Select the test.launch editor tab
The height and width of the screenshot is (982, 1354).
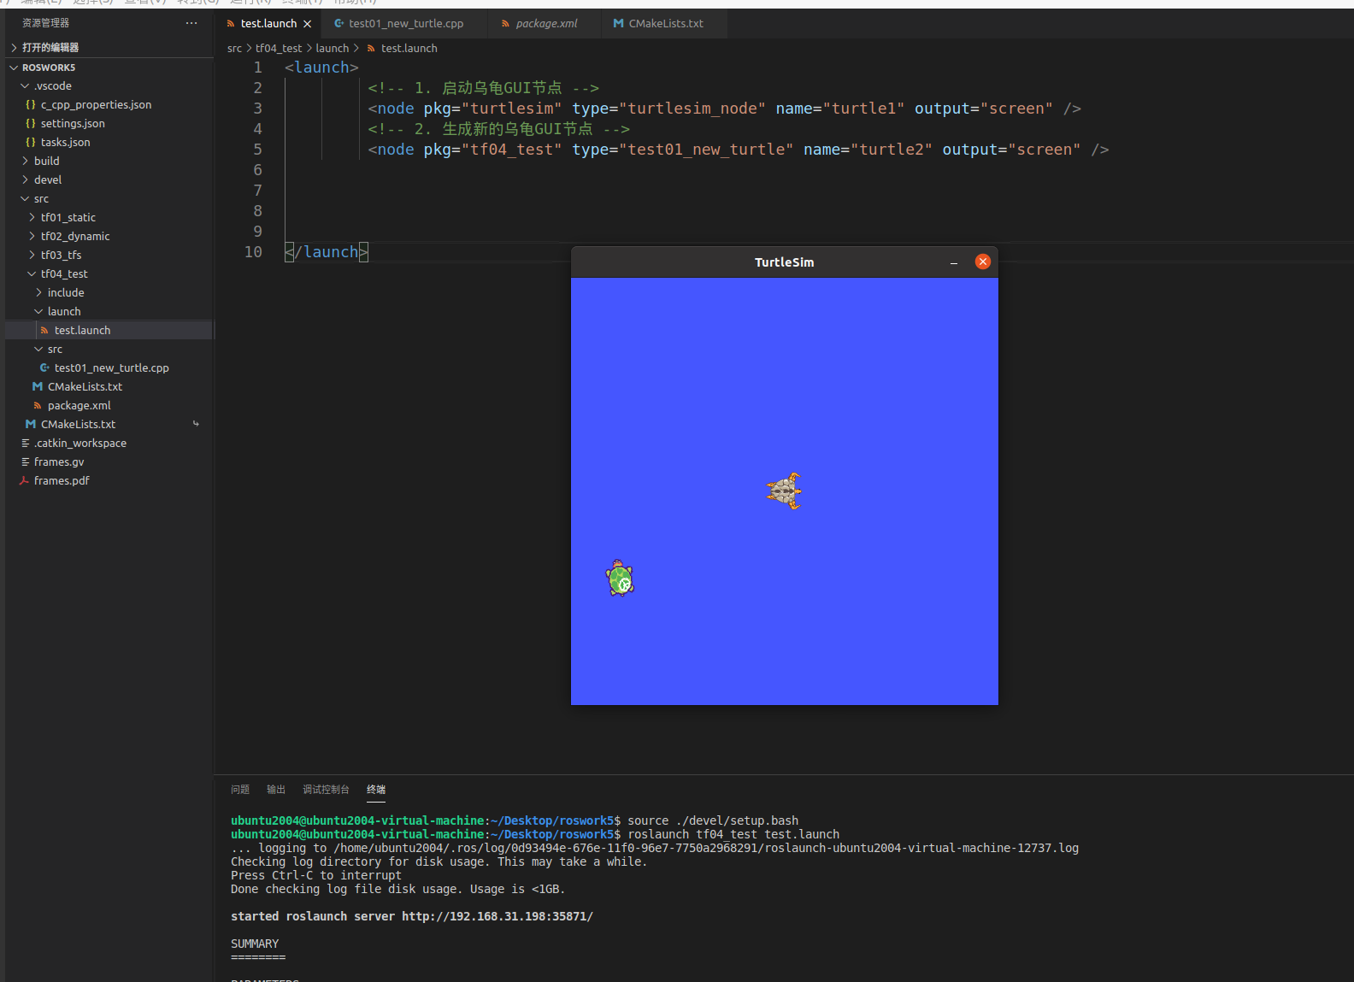(268, 24)
